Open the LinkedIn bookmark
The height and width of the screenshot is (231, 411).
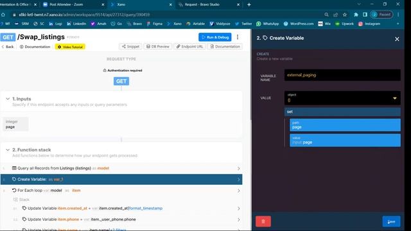[x=76, y=24]
